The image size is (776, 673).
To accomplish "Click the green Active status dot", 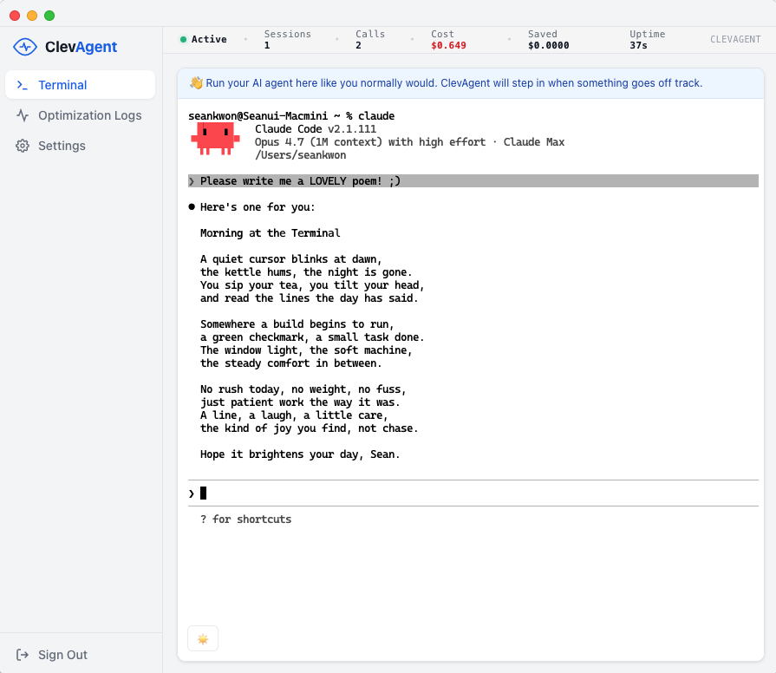I will 183,39.
